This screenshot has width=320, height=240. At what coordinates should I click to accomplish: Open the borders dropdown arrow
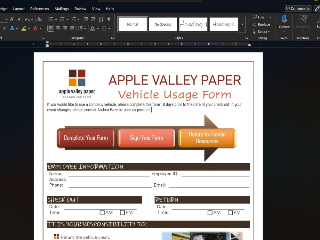point(109,28)
